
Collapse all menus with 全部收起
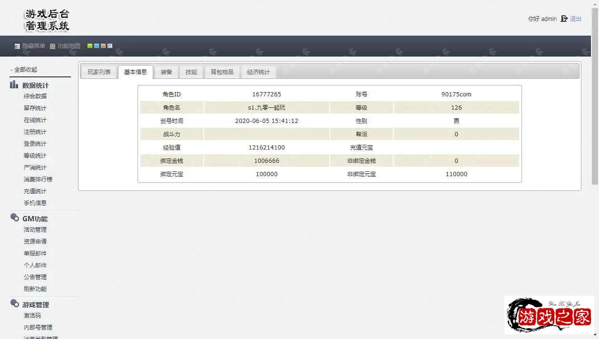(24, 69)
